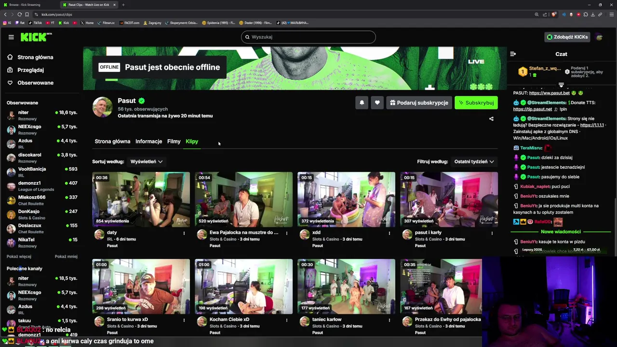Play the 'xdd' clip thumbnail
The image size is (617, 347).
click(x=346, y=200)
